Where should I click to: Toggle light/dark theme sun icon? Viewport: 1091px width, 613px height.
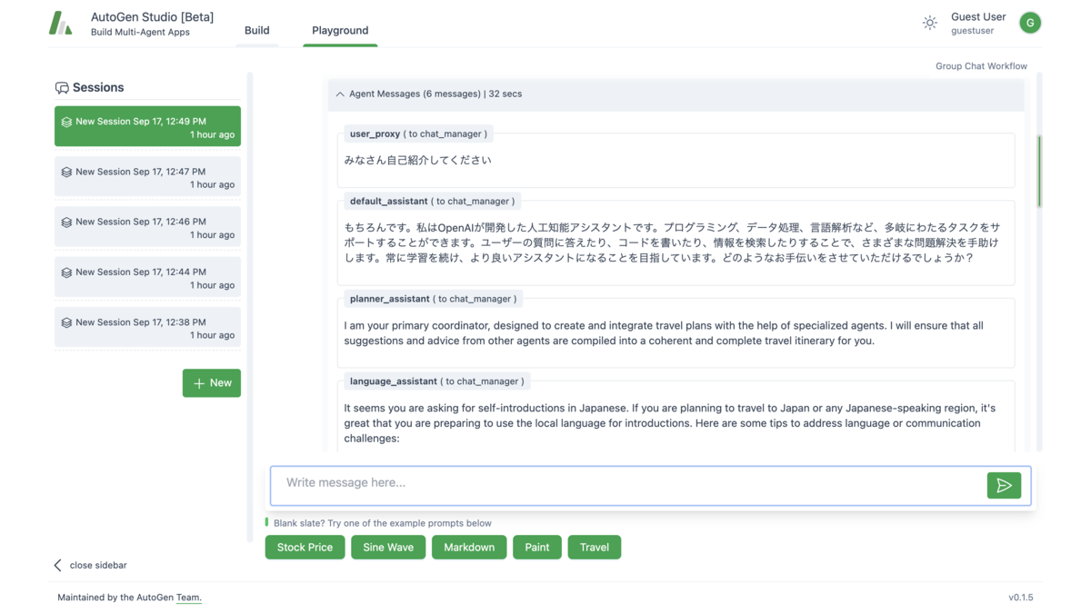click(929, 23)
